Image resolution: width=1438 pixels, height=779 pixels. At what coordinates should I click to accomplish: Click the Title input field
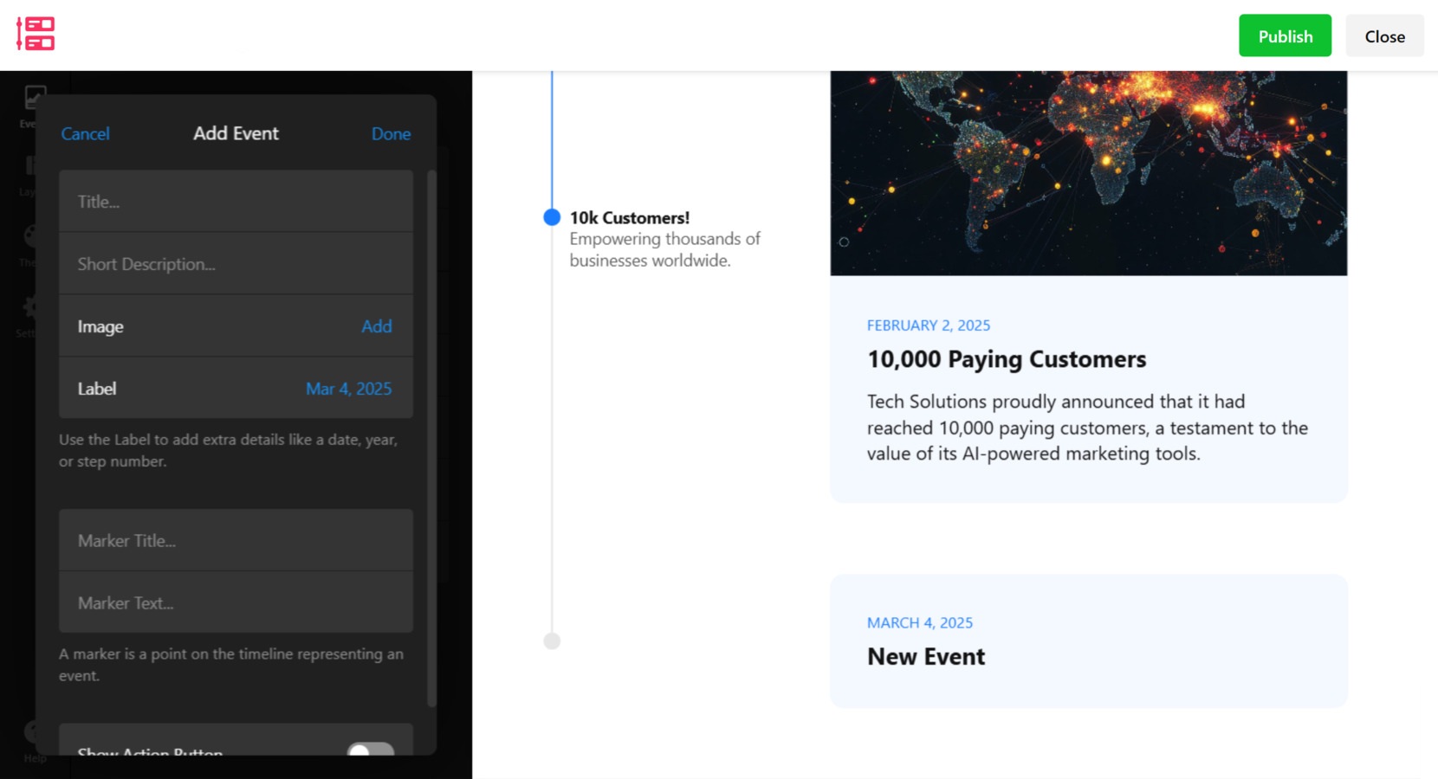(235, 201)
